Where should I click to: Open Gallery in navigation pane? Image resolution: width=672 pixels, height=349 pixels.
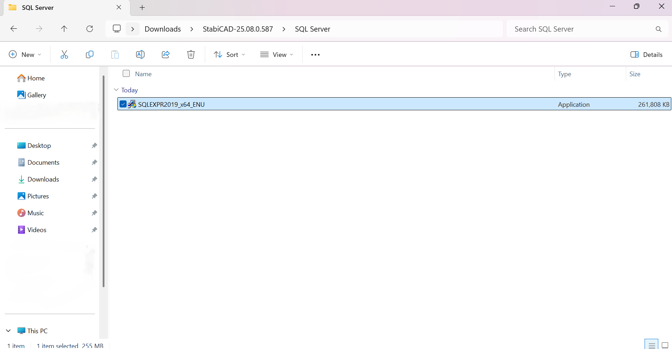(x=32, y=95)
